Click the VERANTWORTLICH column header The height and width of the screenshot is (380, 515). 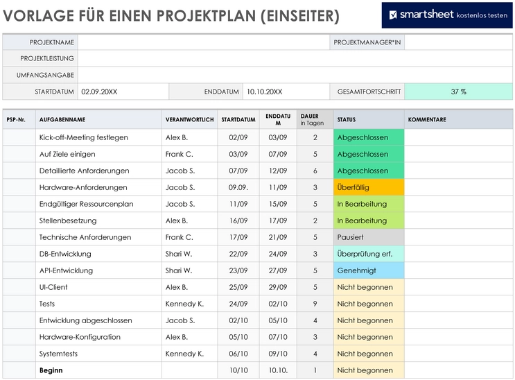[x=189, y=120]
